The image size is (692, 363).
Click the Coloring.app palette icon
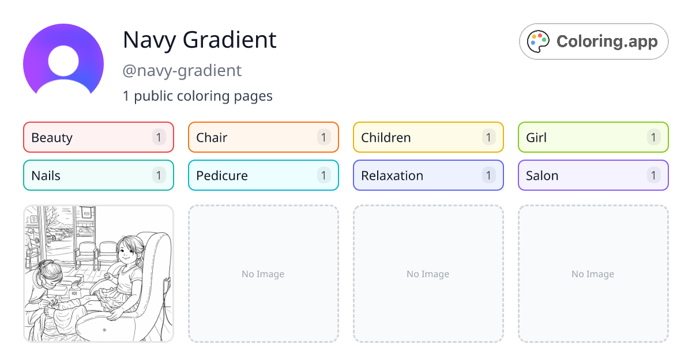(x=537, y=41)
